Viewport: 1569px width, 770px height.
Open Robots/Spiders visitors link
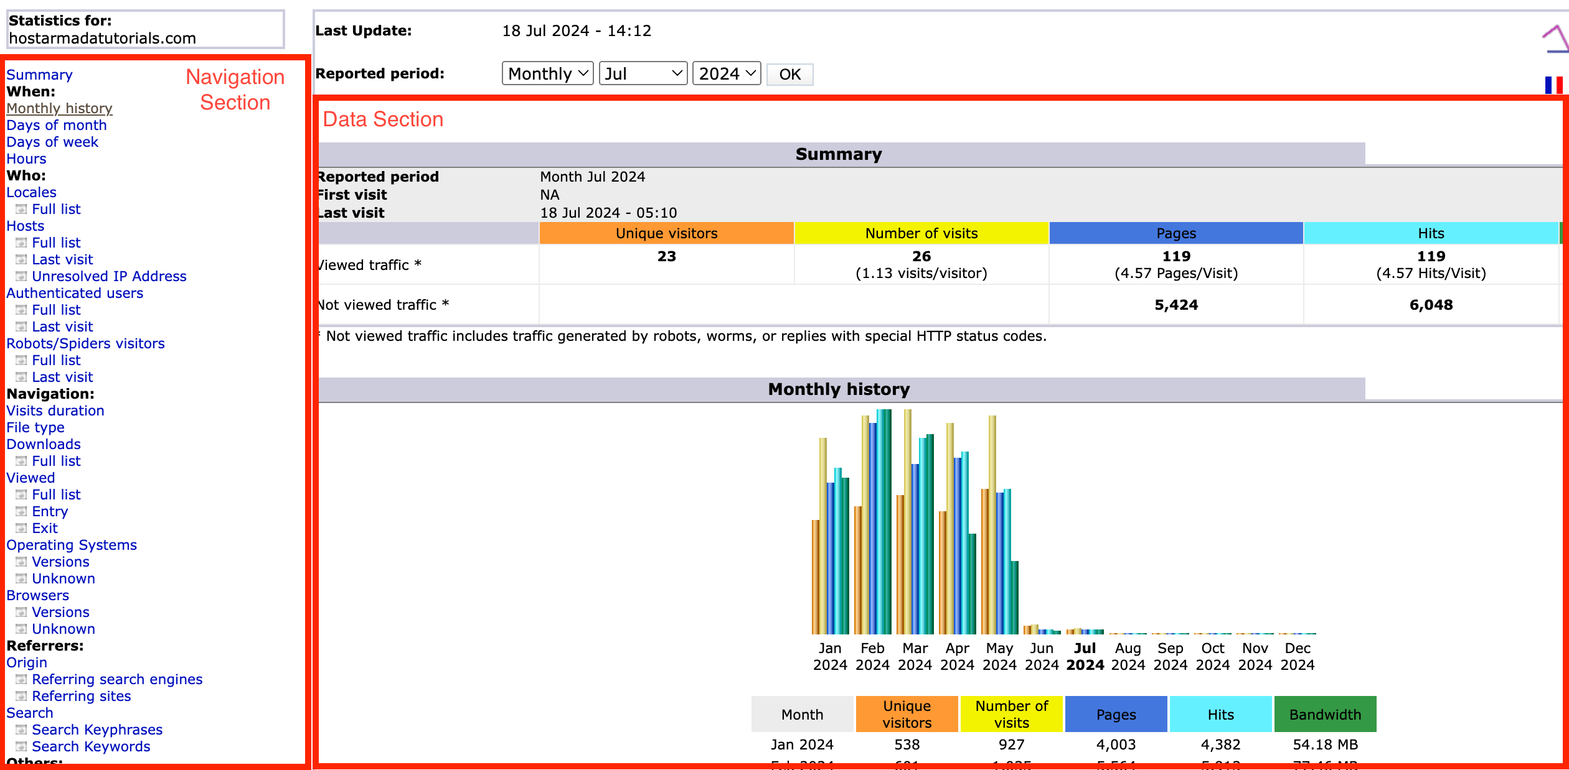click(85, 343)
